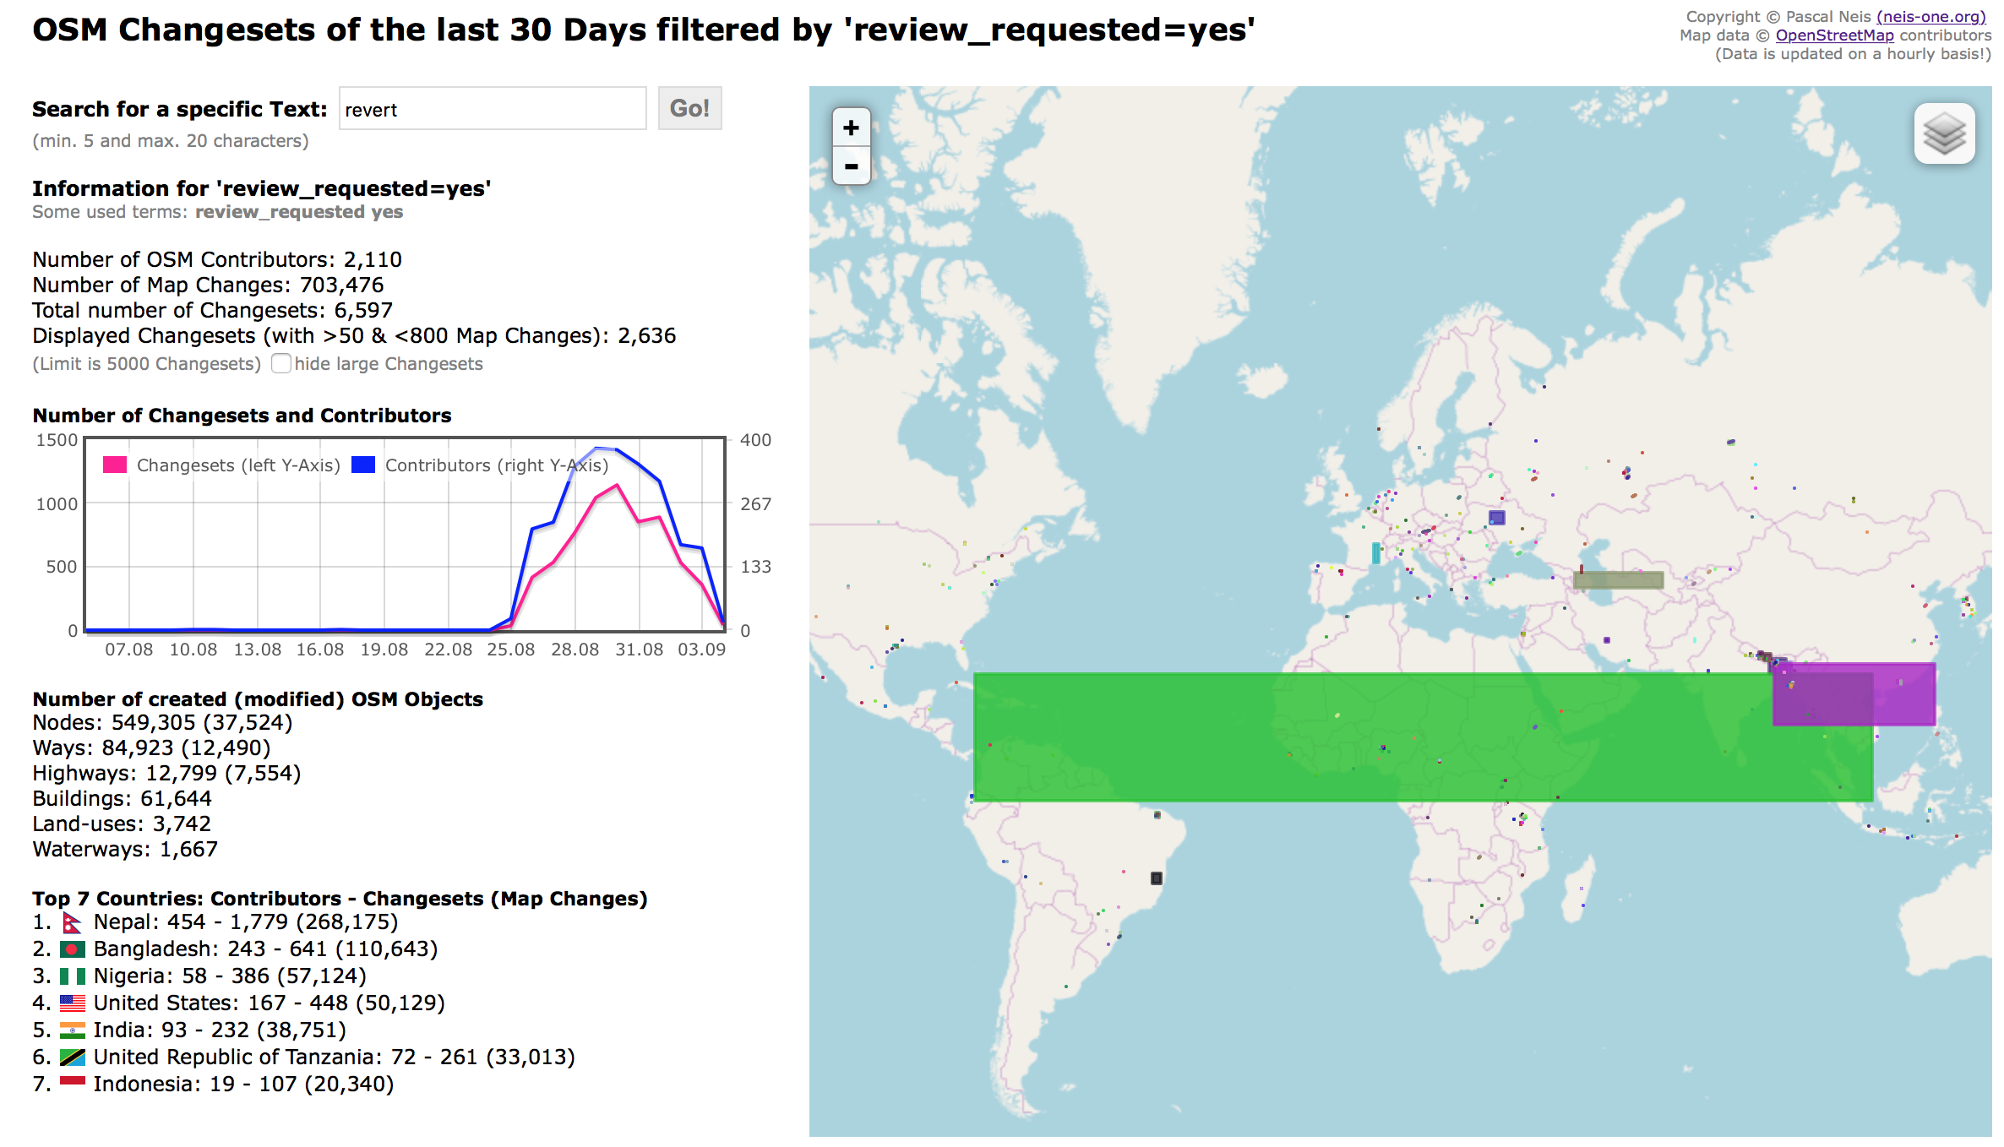Select the pink Changesets legend swatch
Viewport: 2004px width, 1147px height.
point(113,465)
